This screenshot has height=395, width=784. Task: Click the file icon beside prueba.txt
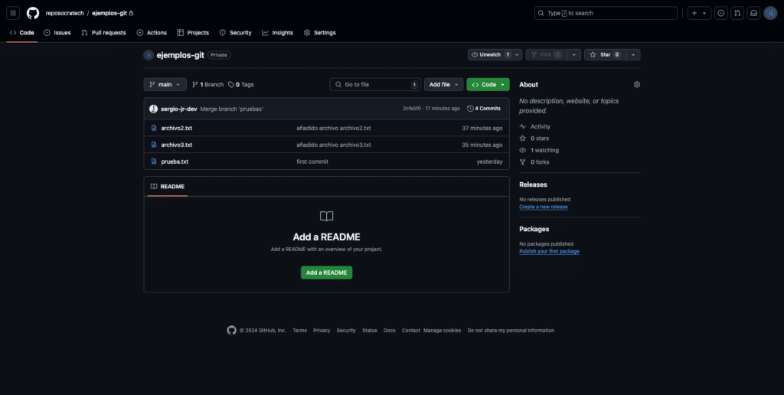154,162
